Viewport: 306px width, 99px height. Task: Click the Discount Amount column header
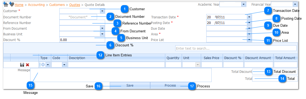coord(258,58)
